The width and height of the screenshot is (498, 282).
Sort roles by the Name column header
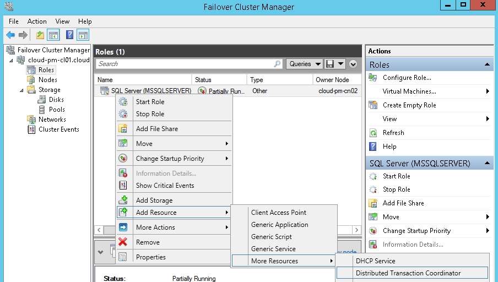pyautogui.click(x=143, y=80)
